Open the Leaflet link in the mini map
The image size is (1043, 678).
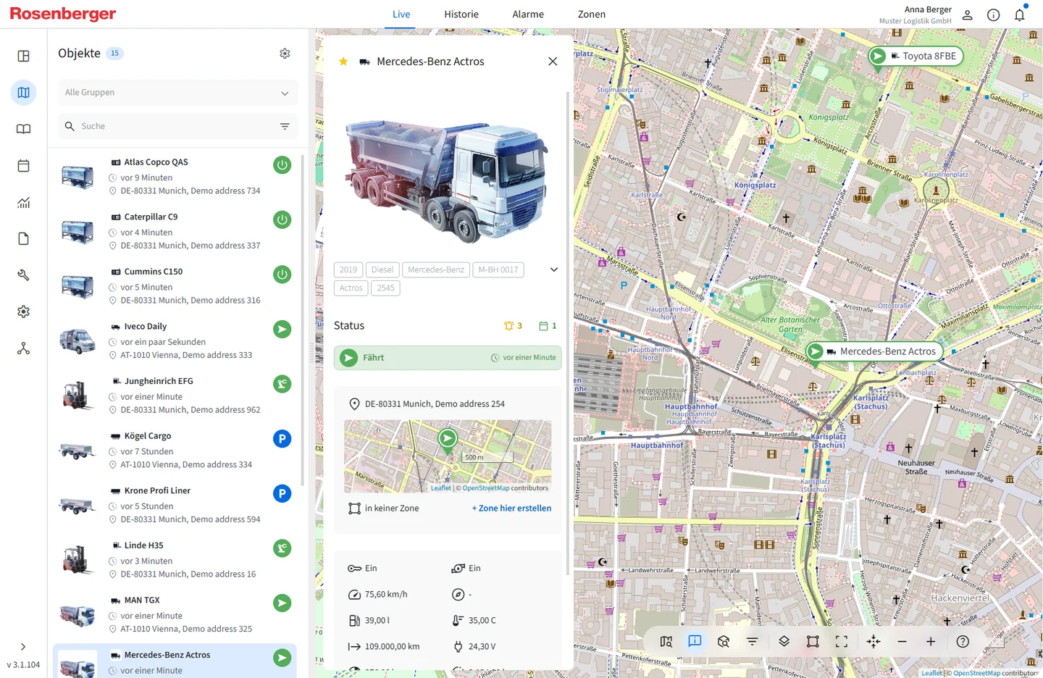440,488
